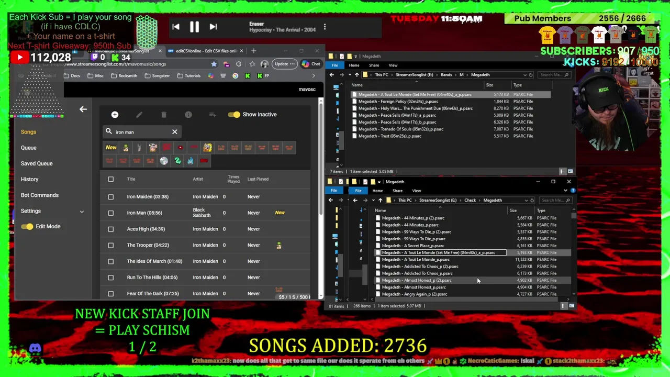Open the Google bookmark icon
Screen dimensions: 670x377
[235, 76]
